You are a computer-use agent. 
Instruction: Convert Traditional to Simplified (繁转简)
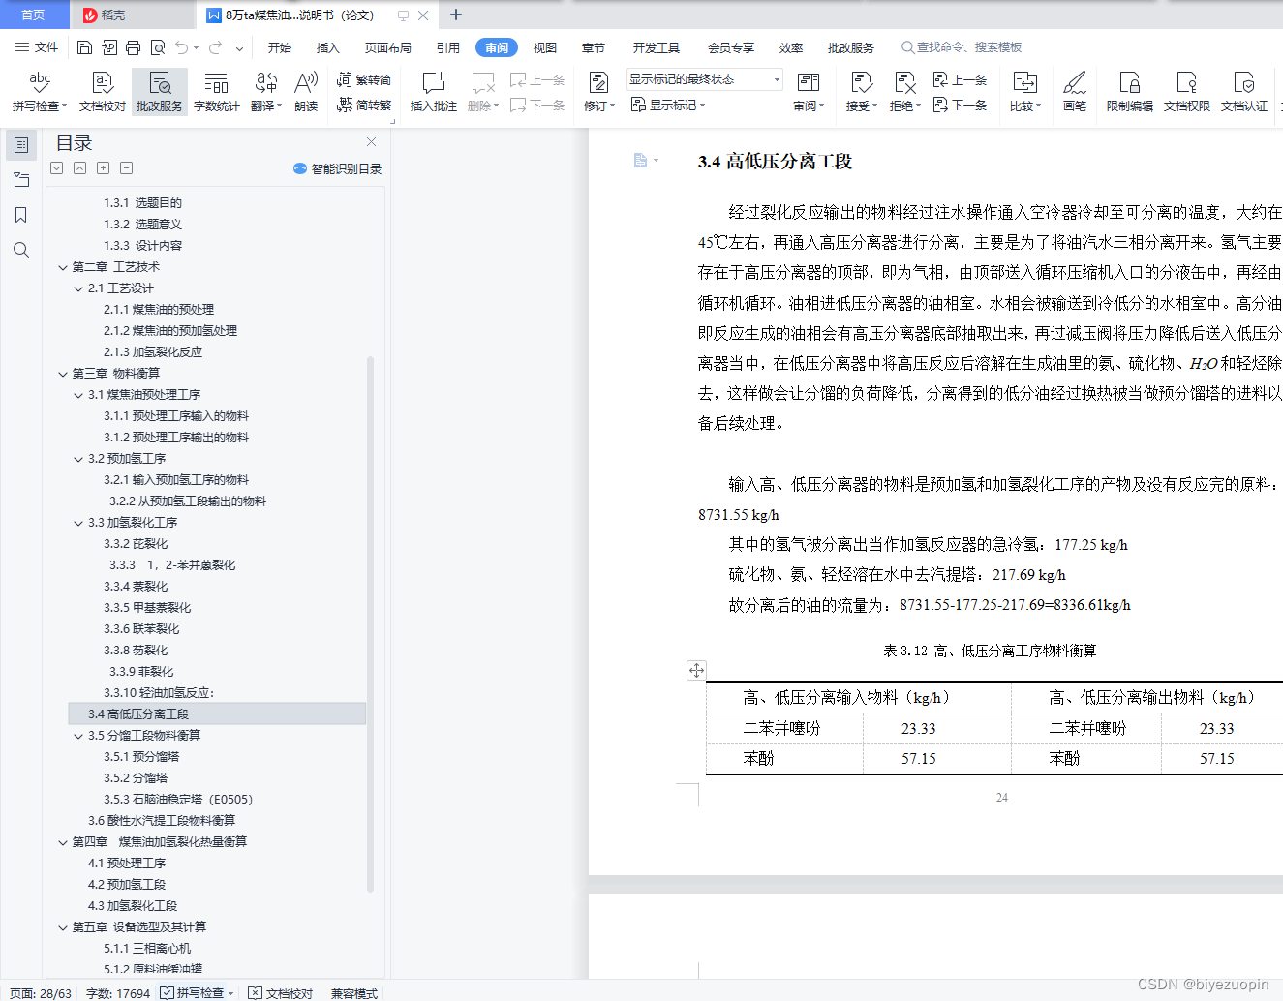point(364,80)
